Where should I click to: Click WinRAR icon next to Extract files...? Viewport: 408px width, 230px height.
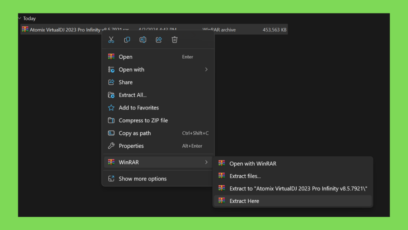point(222,176)
